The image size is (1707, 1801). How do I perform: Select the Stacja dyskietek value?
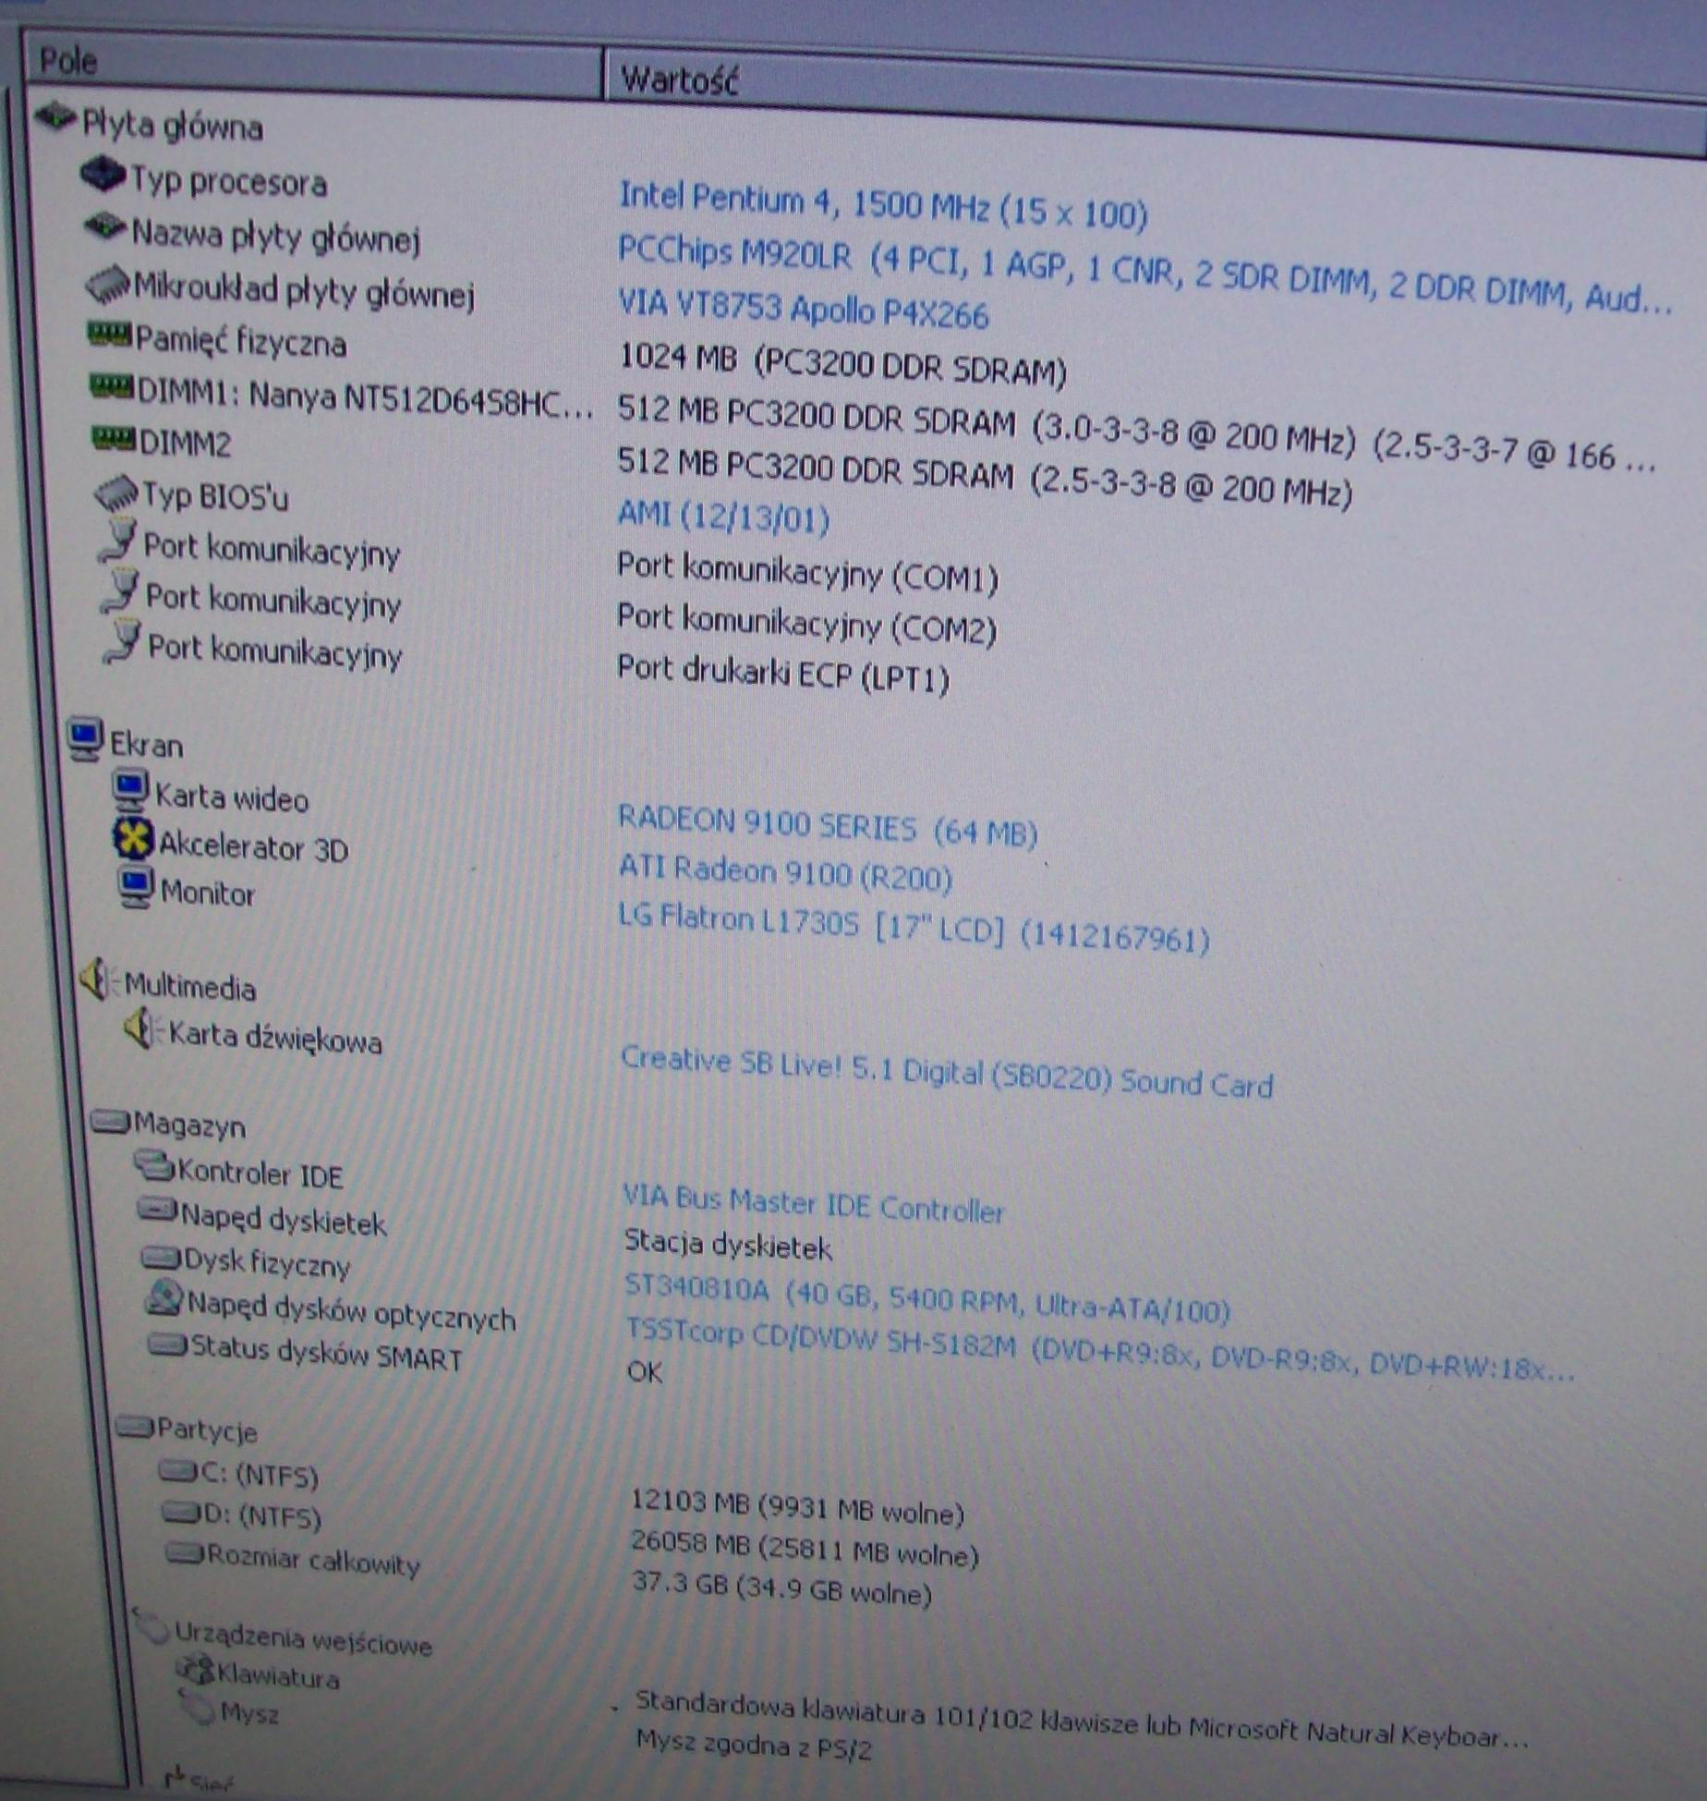coord(728,1245)
